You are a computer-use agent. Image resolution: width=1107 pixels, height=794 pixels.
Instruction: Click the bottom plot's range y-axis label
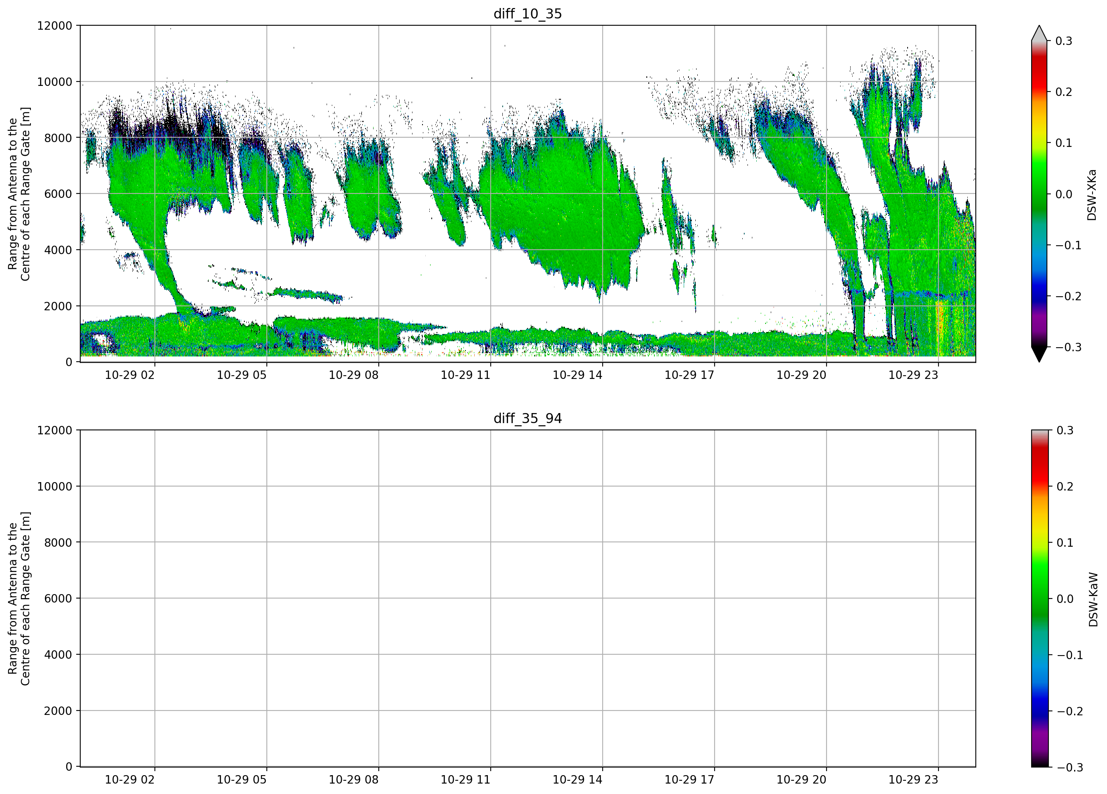(19, 599)
